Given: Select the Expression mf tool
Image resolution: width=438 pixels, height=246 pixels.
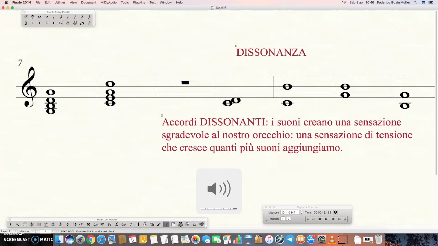Looking at the screenshot, I should pyautogui.click(x=102, y=224).
